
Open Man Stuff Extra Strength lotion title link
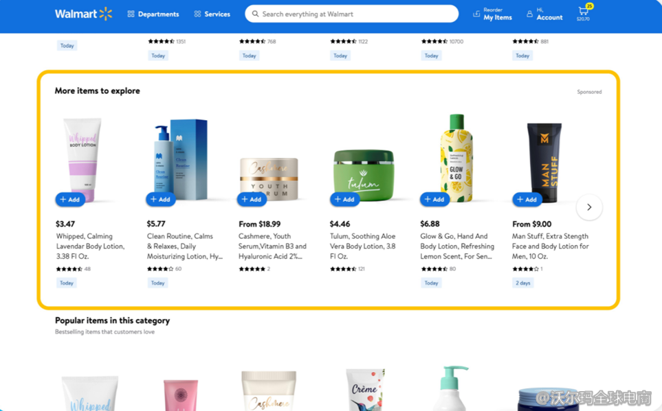pos(550,246)
